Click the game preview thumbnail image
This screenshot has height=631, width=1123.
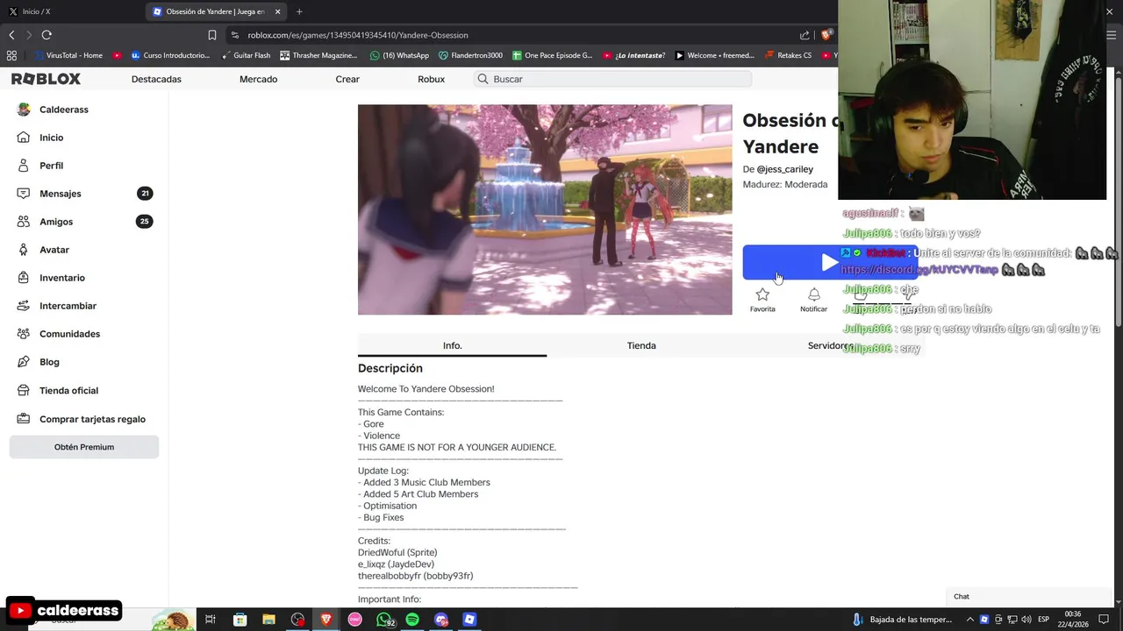click(x=545, y=209)
